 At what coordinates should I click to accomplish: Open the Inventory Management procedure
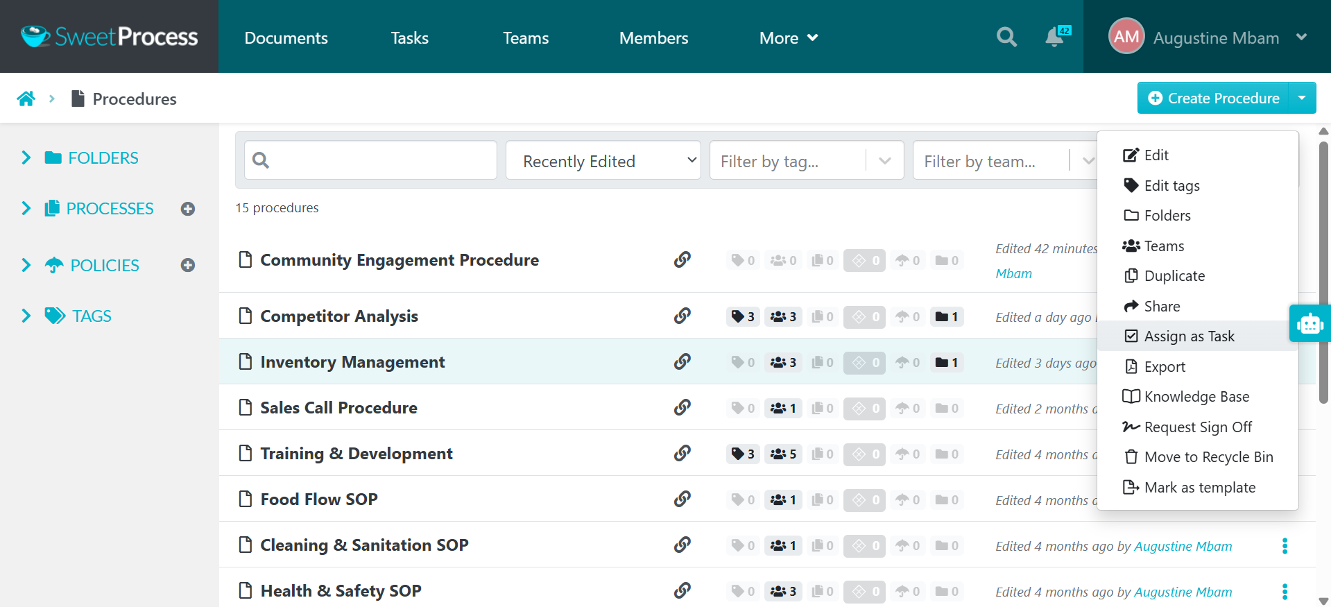click(352, 361)
